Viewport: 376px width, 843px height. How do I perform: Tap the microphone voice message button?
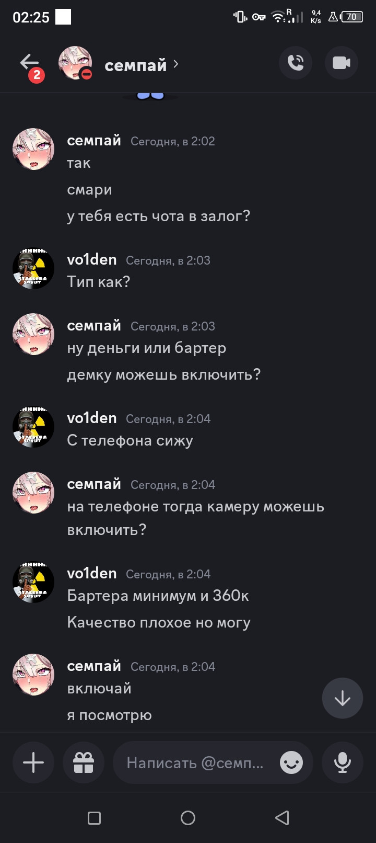point(343,762)
